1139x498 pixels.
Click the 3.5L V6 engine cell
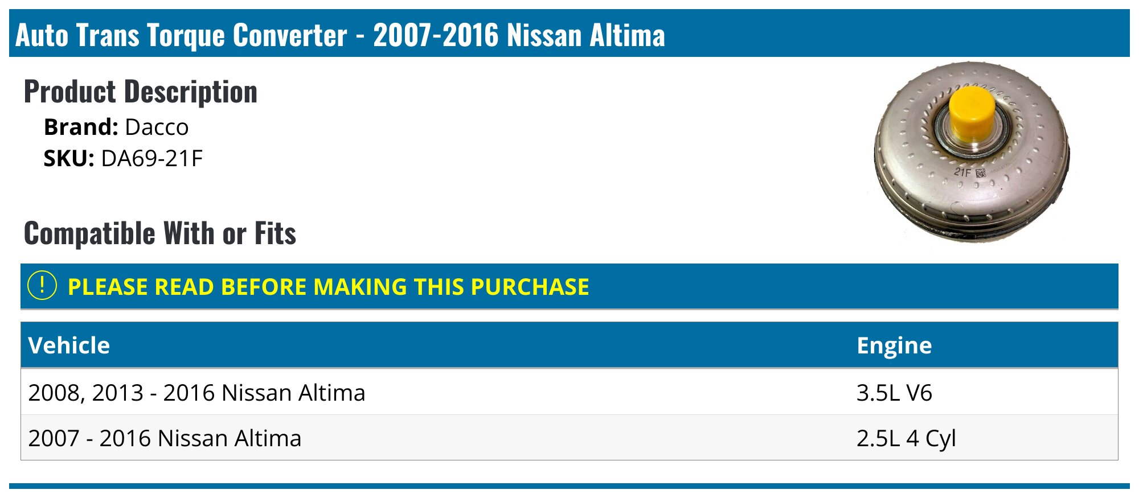pos(894,393)
